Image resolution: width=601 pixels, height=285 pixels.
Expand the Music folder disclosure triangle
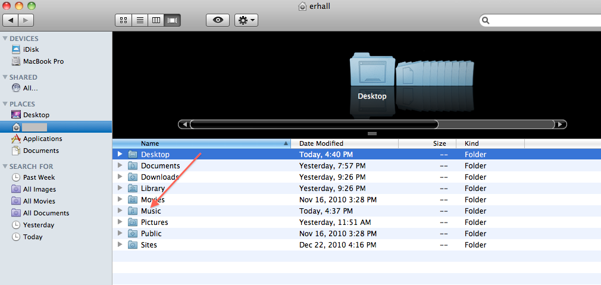pyautogui.click(x=120, y=211)
